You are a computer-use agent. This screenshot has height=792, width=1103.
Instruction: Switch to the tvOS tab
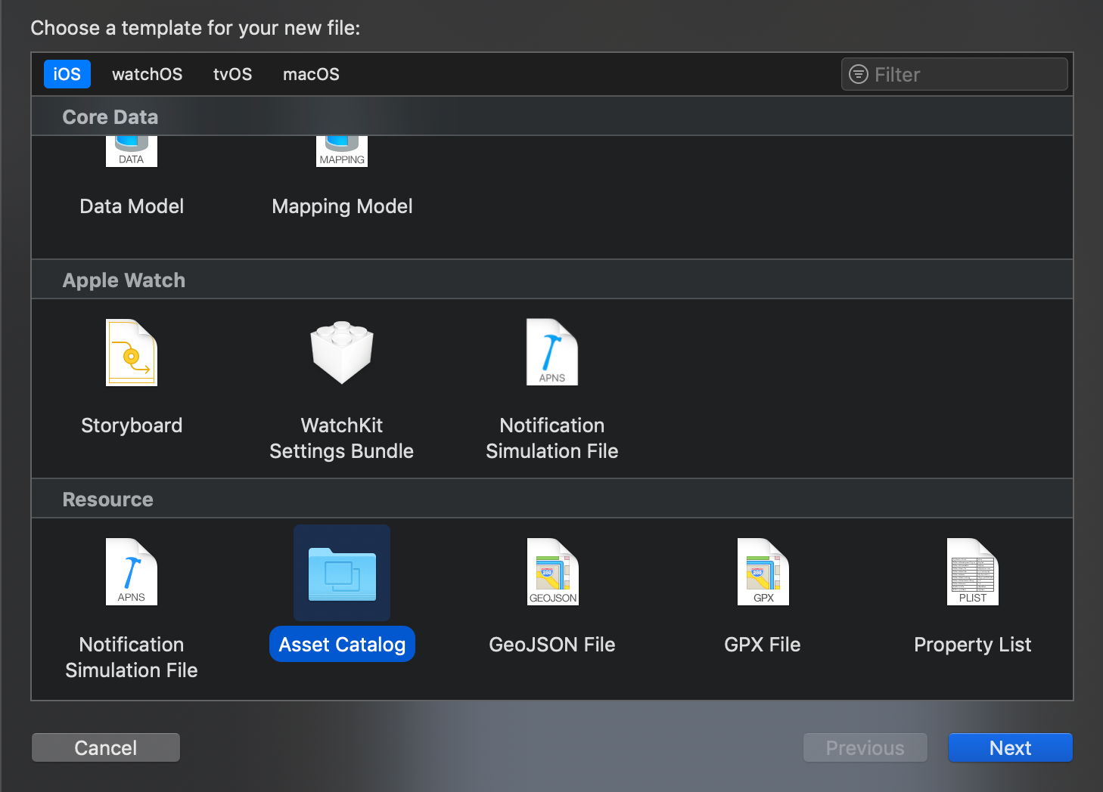pyautogui.click(x=232, y=73)
